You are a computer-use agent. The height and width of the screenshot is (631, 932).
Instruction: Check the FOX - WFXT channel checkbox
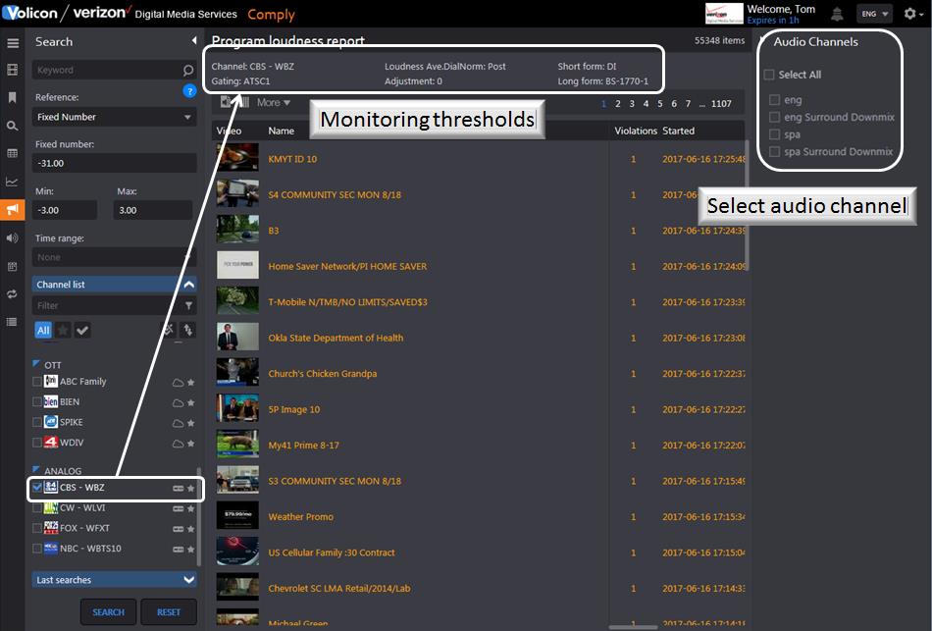(37, 528)
